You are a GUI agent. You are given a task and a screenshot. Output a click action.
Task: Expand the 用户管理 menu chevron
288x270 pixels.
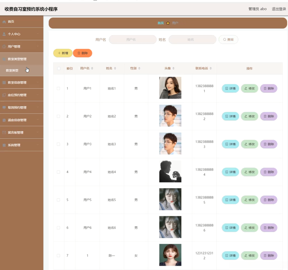38,46
